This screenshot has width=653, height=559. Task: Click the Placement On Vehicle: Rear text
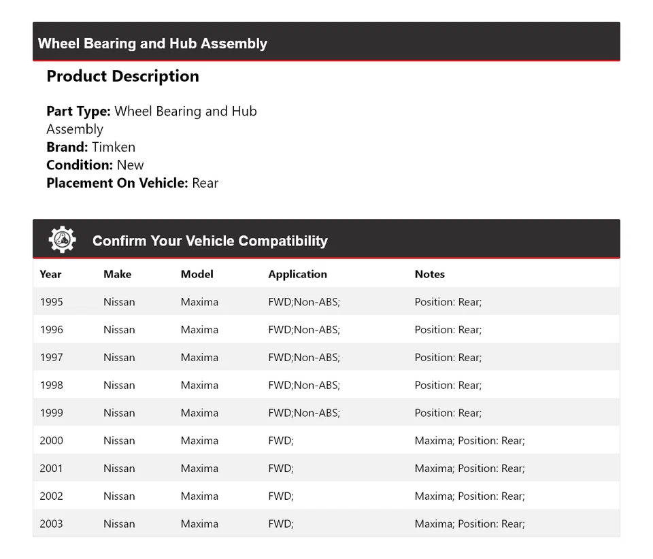132,183
